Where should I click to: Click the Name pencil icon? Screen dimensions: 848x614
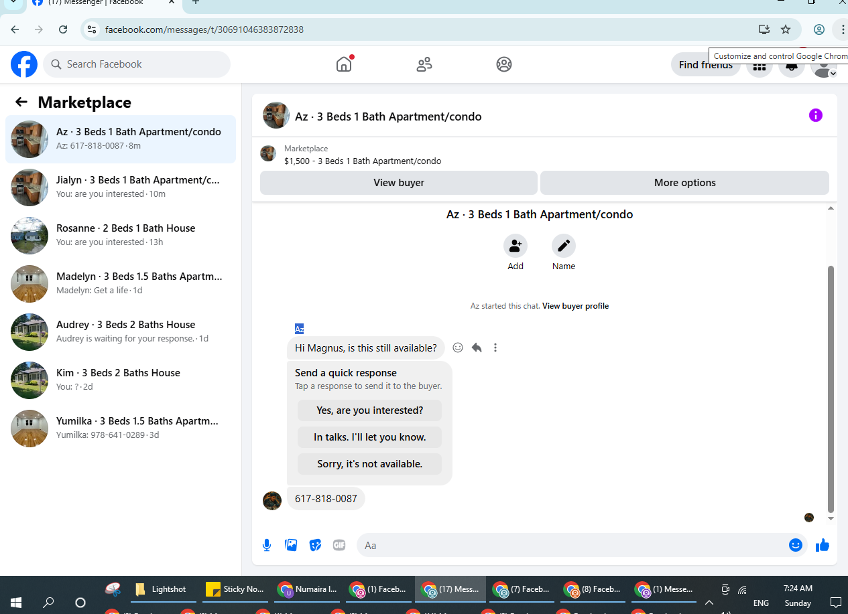click(564, 246)
